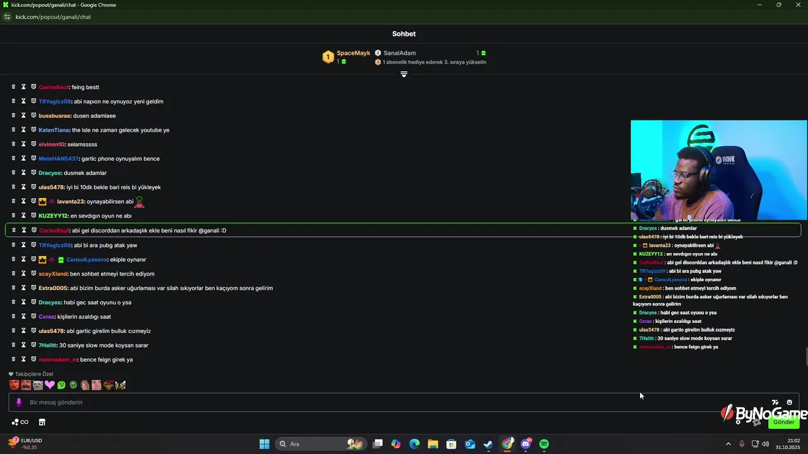
Task: Timeout elvinnn10 using hourglass icon
Action: pyautogui.click(x=23, y=144)
